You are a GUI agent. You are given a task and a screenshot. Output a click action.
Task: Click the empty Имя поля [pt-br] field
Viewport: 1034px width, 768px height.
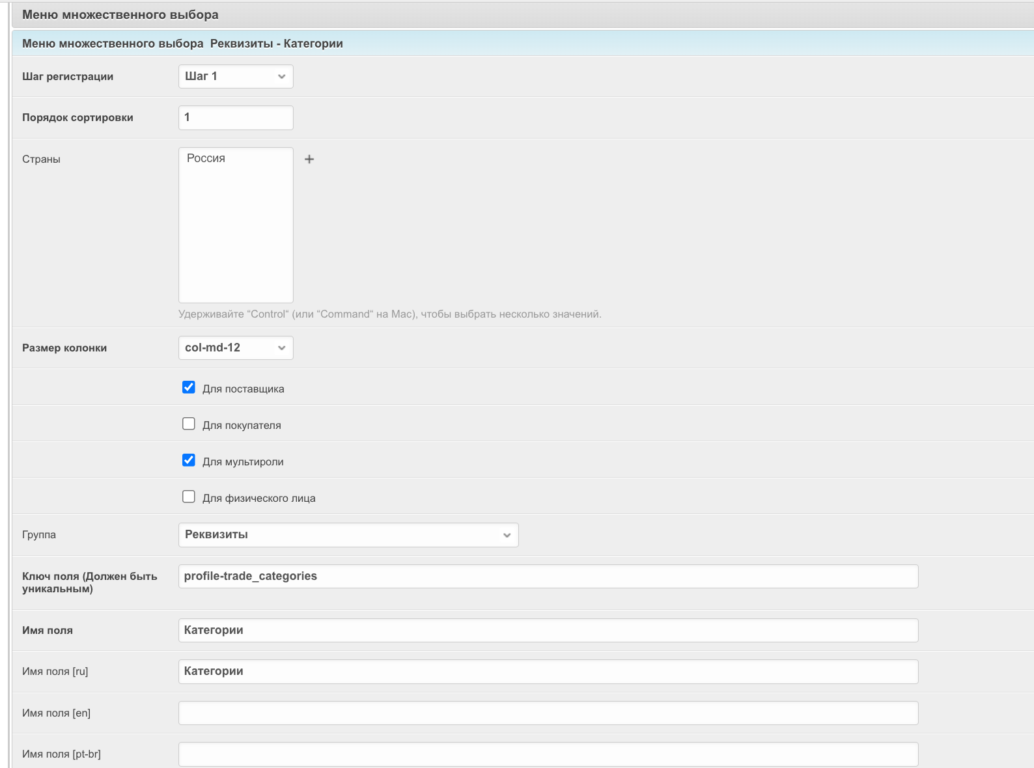click(548, 754)
